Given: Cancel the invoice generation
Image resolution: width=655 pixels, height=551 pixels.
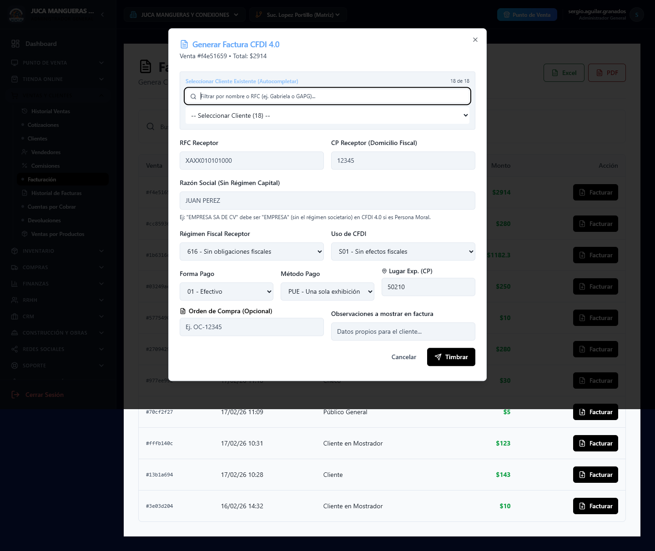Looking at the screenshot, I should click(404, 357).
